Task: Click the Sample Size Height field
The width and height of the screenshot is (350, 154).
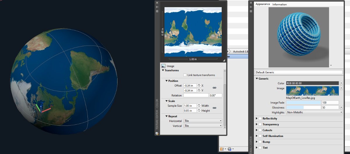Action: (190, 111)
